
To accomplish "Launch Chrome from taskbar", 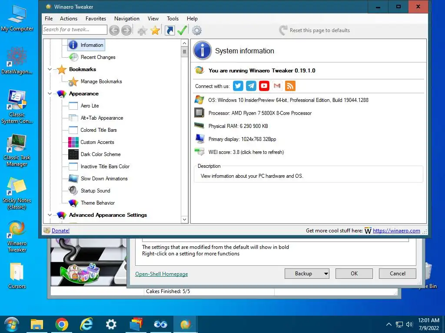I will click(x=62, y=324).
